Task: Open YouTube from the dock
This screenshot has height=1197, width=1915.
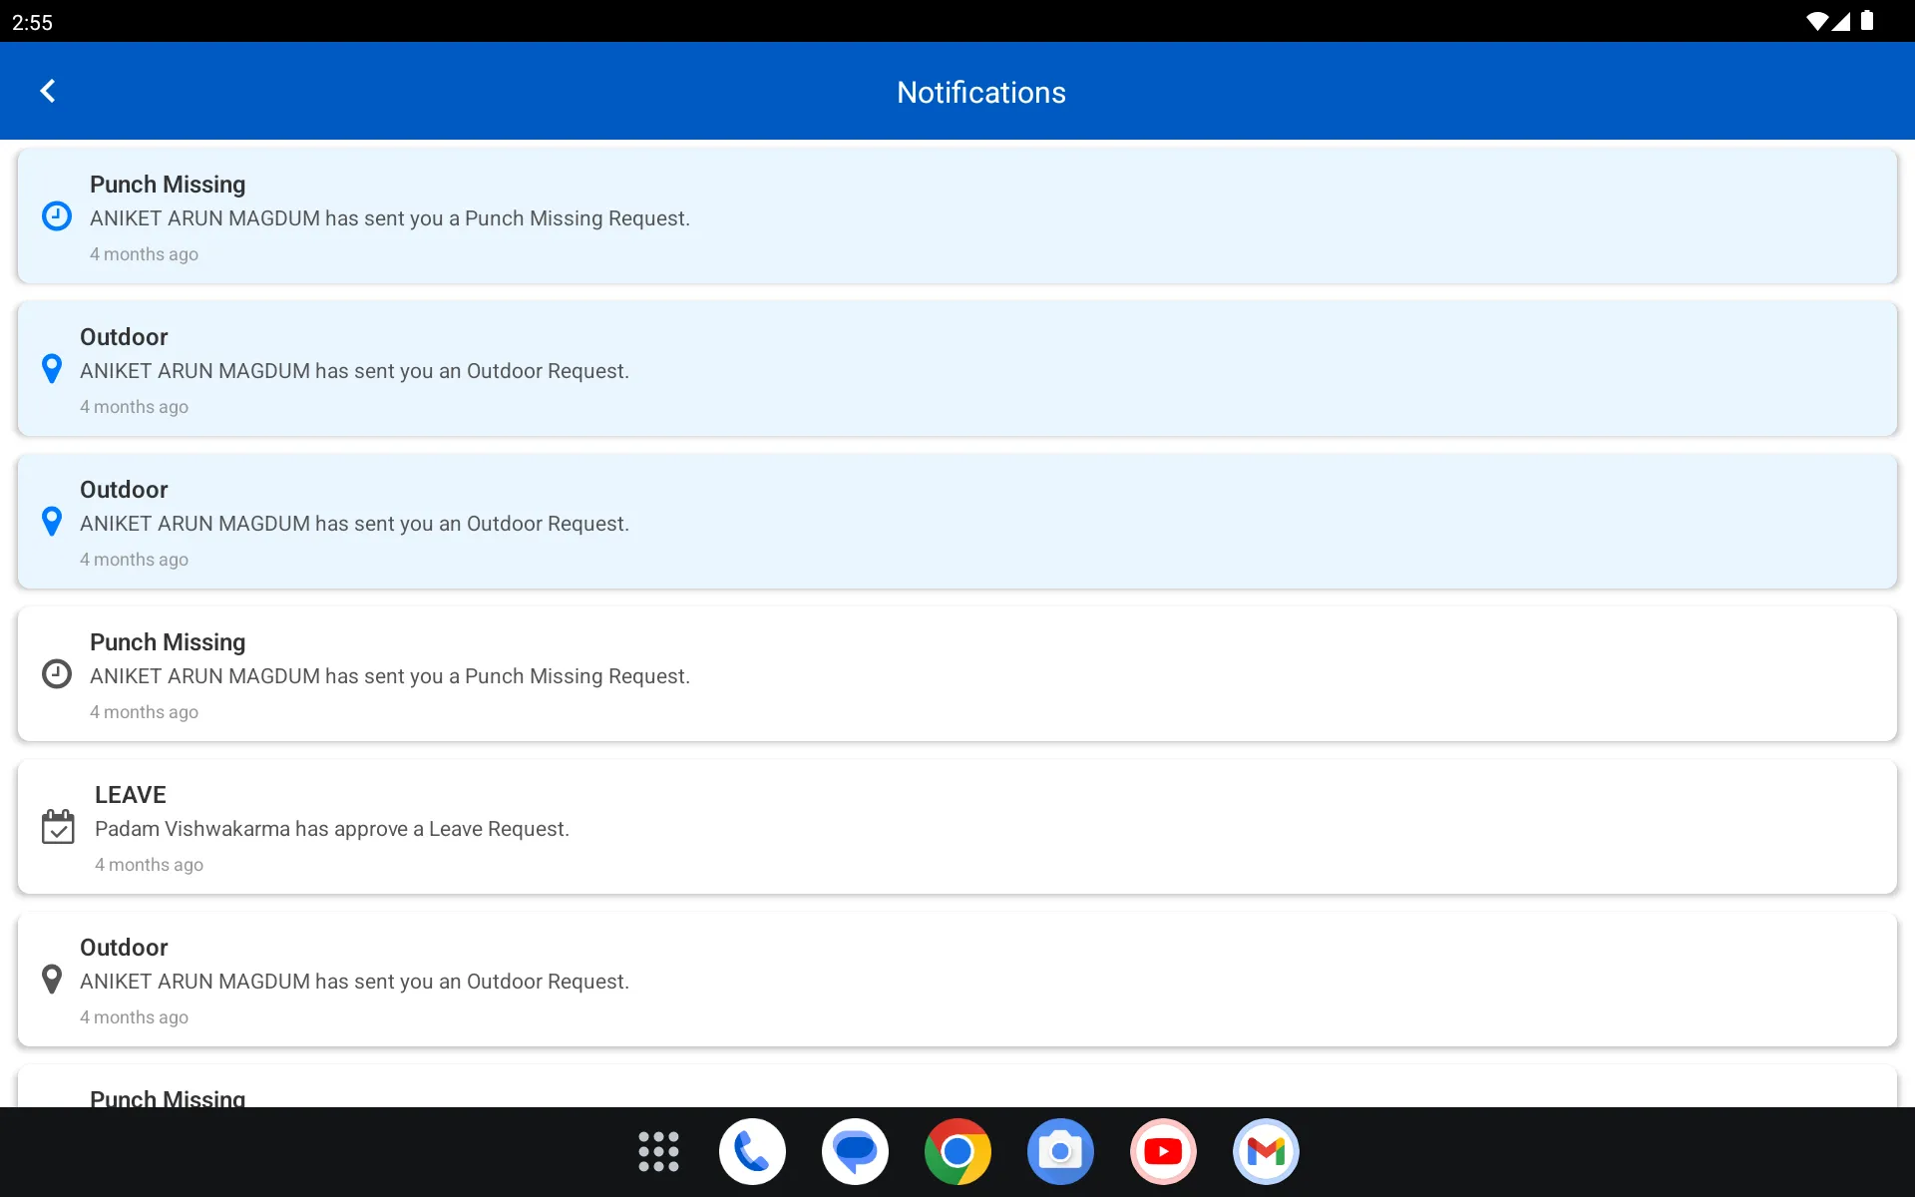Action: pos(1163,1151)
